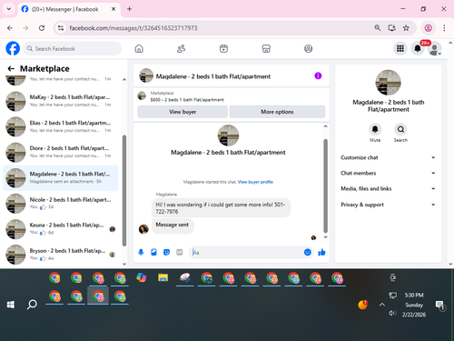Screen dimensions: 454x341
Task: Open the volume speaker tray icon
Action: tap(392, 313)
